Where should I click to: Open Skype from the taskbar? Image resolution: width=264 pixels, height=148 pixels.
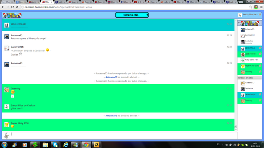[x=55, y=145]
